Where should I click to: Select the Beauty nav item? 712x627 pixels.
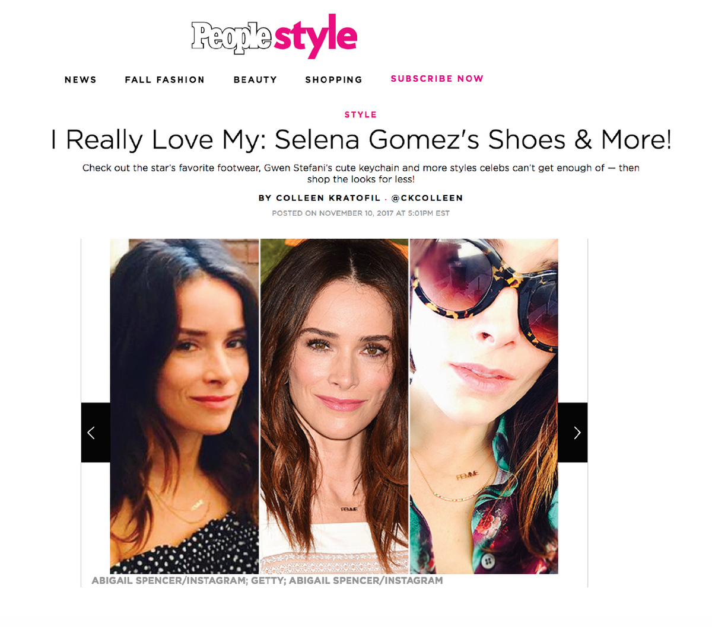click(x=255, y=80)
